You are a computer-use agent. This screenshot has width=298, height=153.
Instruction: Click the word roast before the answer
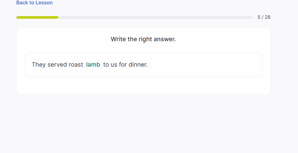[x=76, y=65]
